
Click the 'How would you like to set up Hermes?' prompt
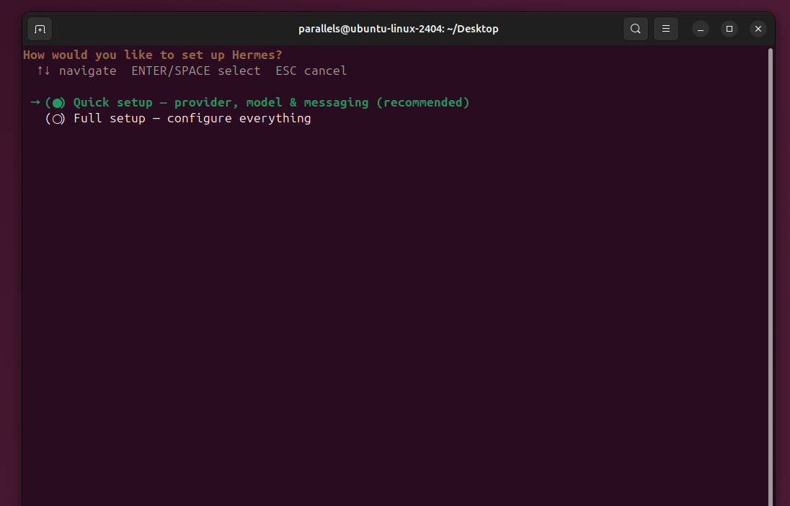153,55
